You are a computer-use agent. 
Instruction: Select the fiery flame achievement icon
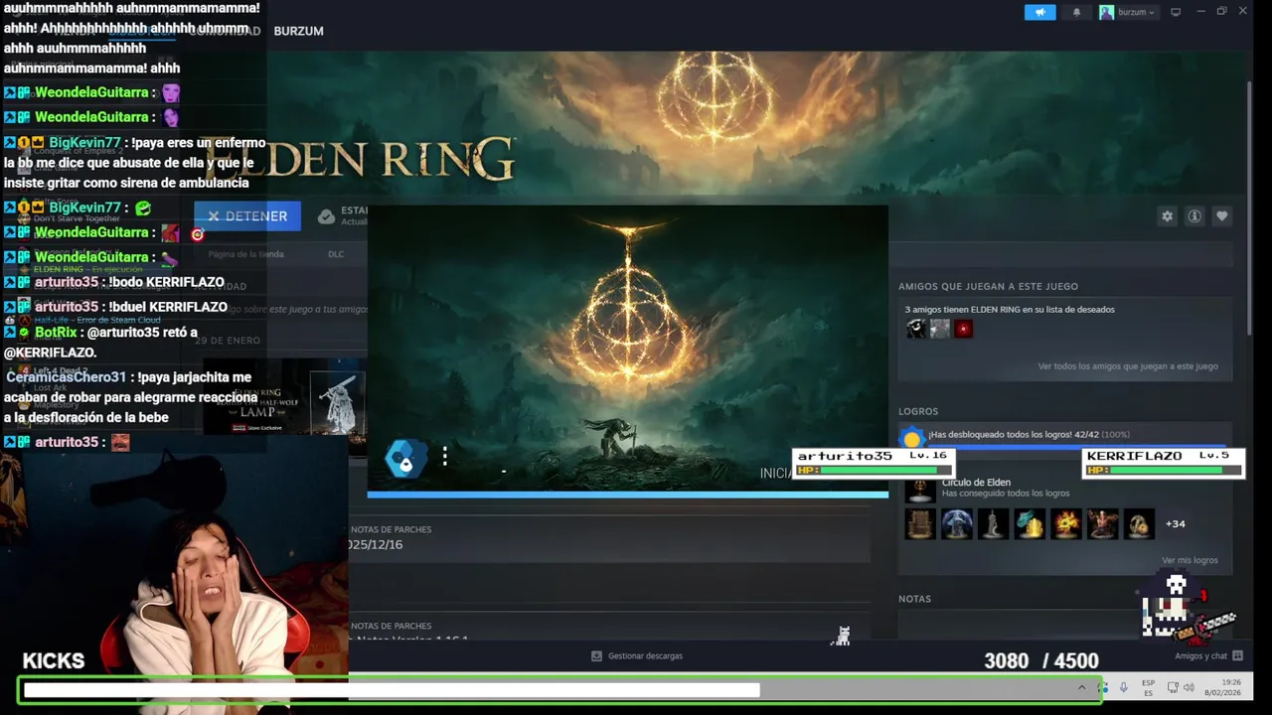tap(1066, 523)
